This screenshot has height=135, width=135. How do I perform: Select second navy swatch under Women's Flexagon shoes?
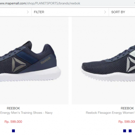click(x=130, y=131)
